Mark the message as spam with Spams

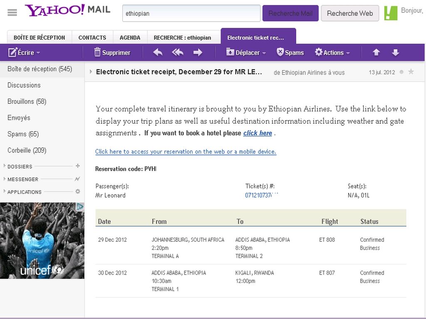coord(290,52)
